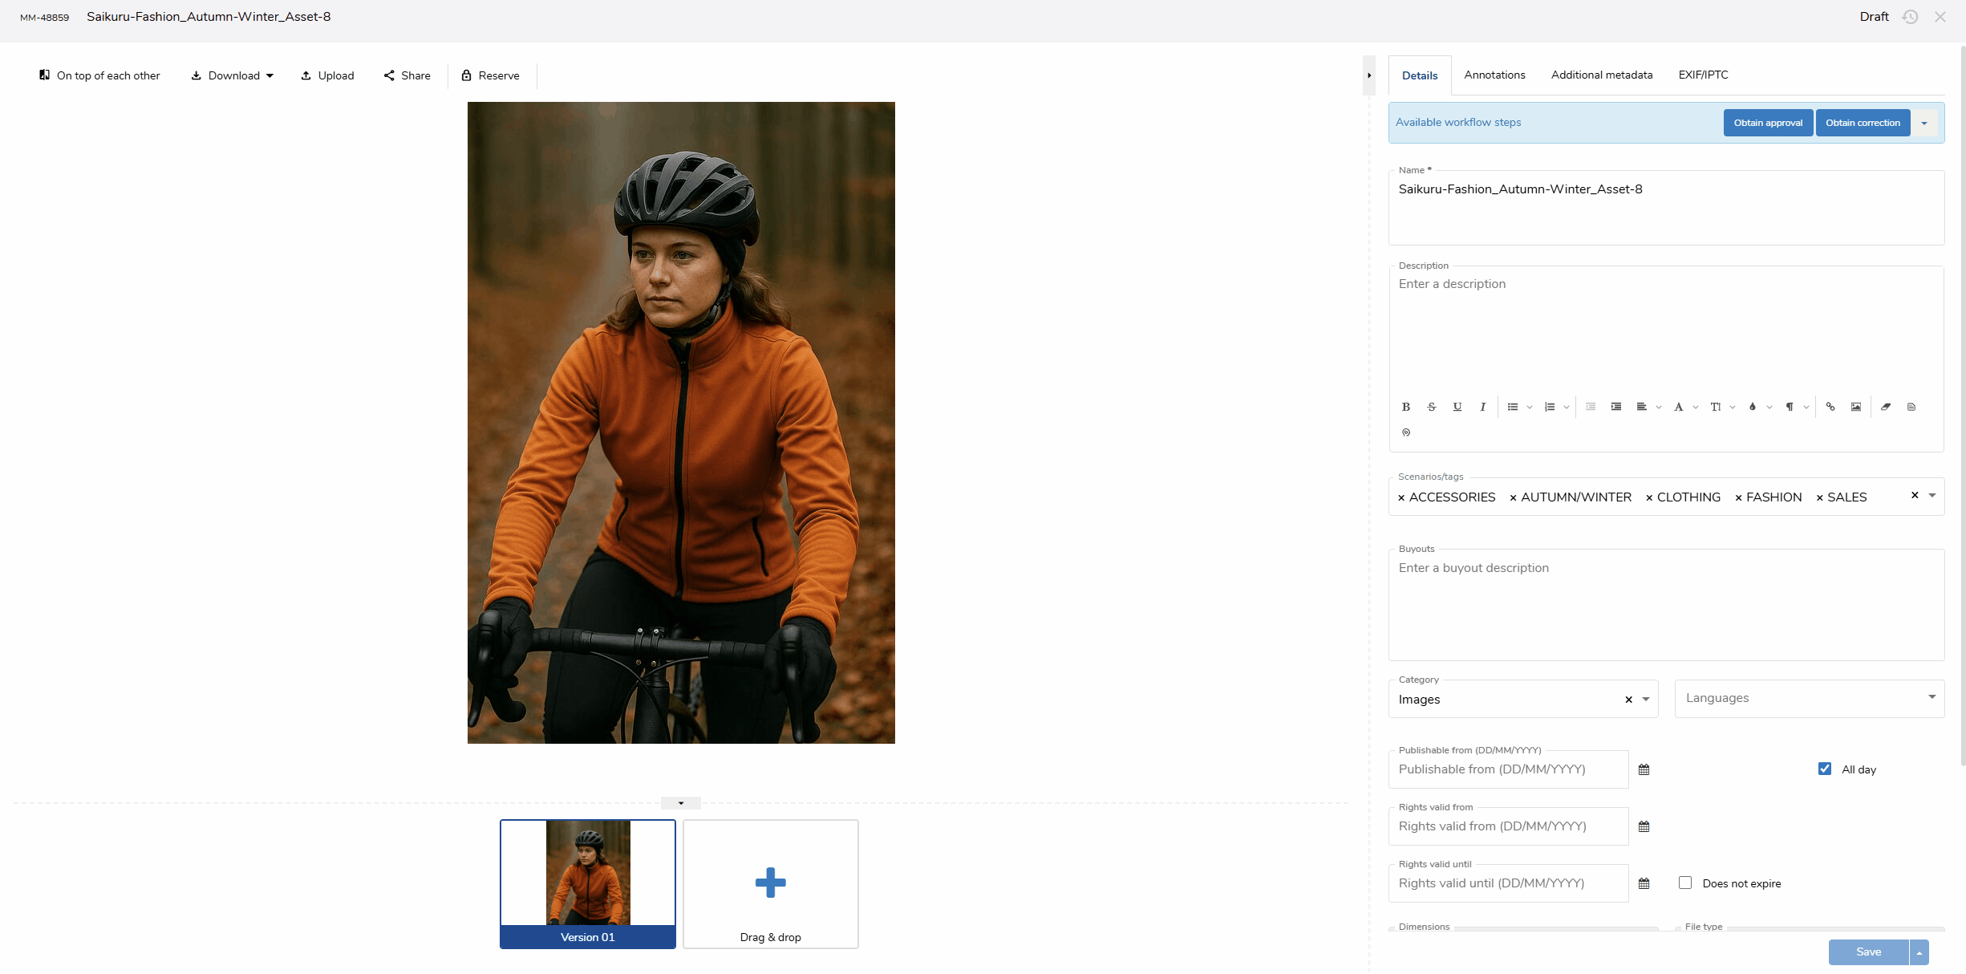Viewport: 1966px width, 974px height.
Task: Click the increase indent icon
Action: click(x=1615, y=407)
